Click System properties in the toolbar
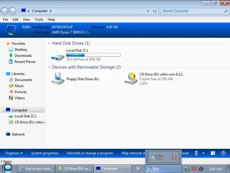 coord(45,153)
